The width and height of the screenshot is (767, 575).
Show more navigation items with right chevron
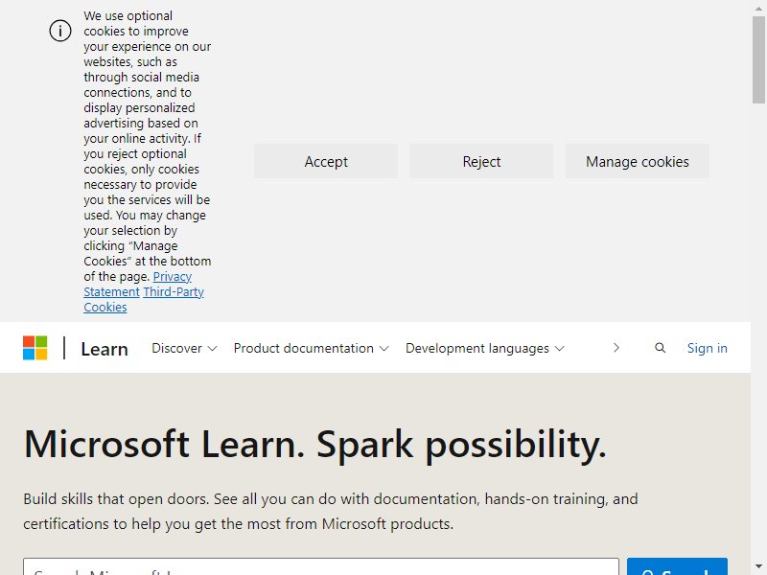(616, 348)
